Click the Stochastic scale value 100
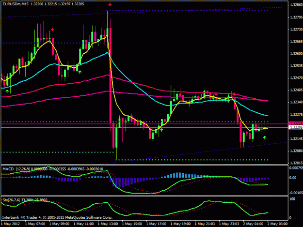Viewport: 303px width, 227px height. [x=292, y=199]
